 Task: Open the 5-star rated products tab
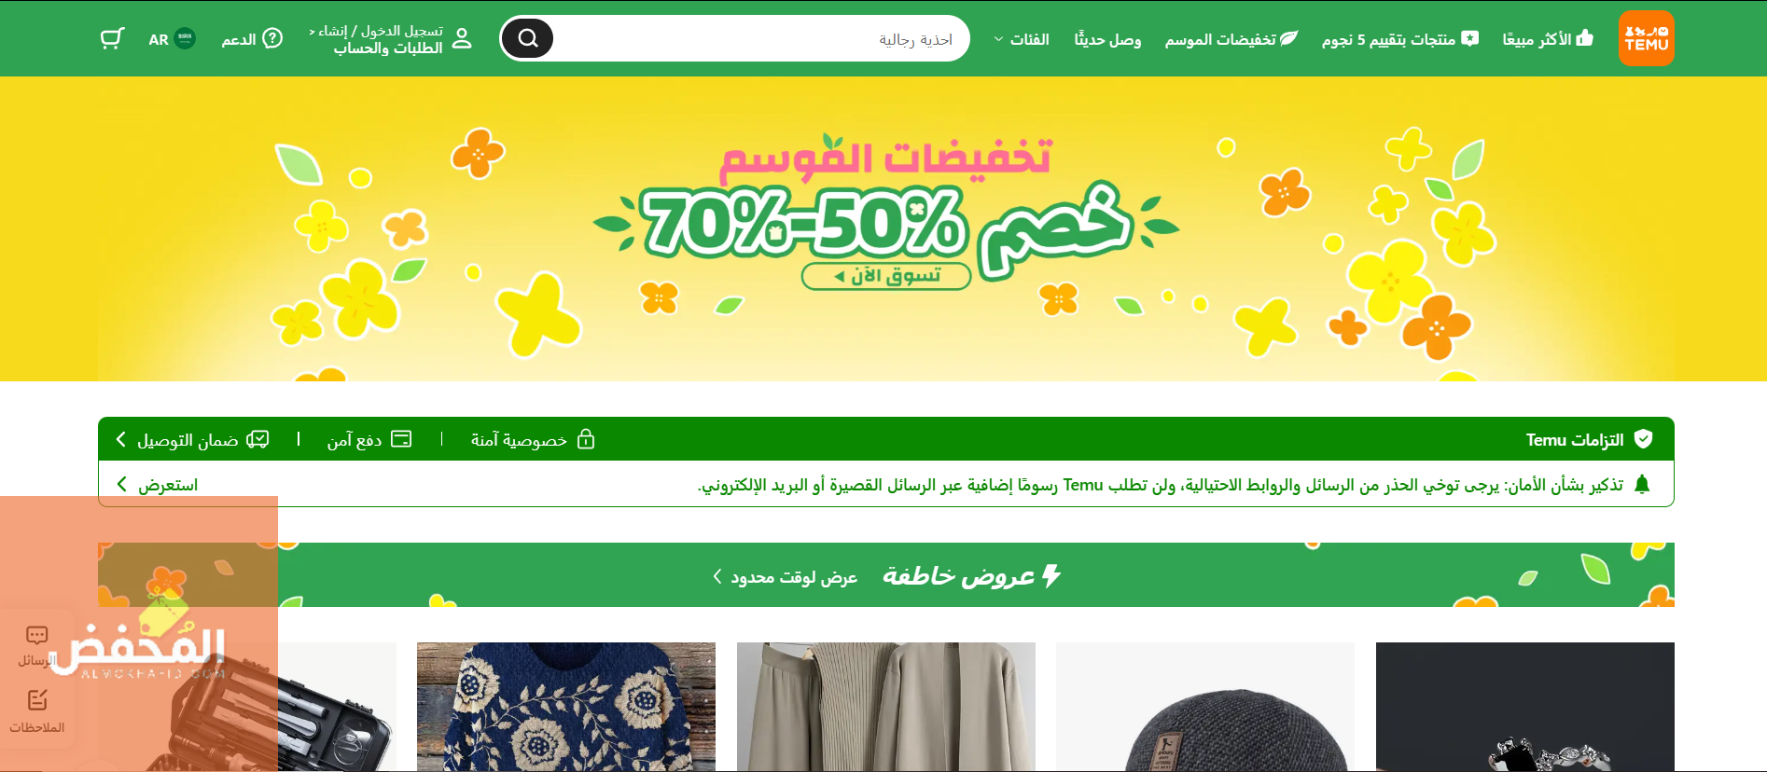1400,39
